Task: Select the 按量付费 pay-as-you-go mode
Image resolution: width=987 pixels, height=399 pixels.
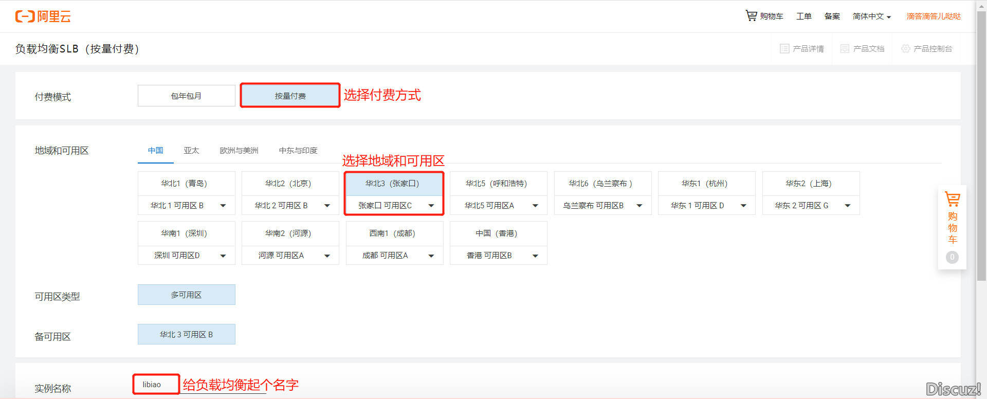Action: click(x=290, y=96)
